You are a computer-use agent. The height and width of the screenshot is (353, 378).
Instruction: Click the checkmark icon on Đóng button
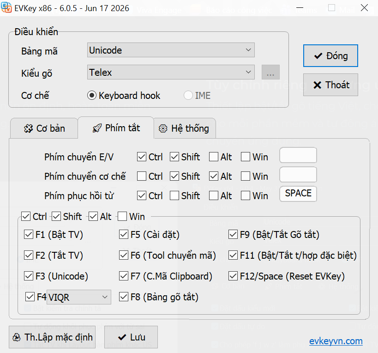(x=318, y=56)
